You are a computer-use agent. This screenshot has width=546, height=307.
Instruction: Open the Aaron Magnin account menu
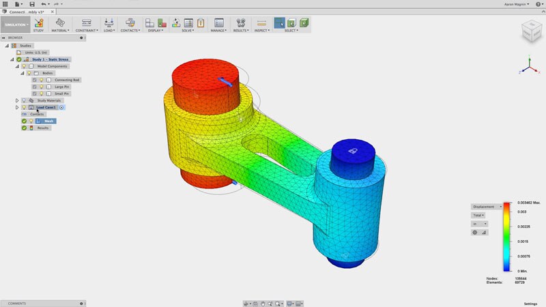coord(517,4)
